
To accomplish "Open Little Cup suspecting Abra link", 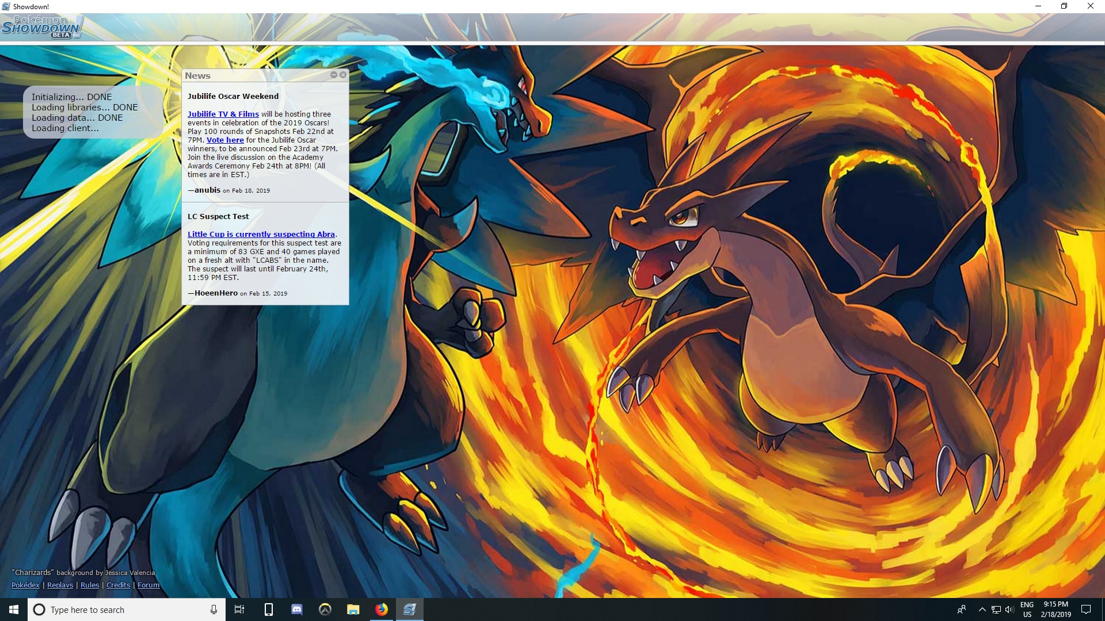I will pyautogui.click(x=261, y=234).
